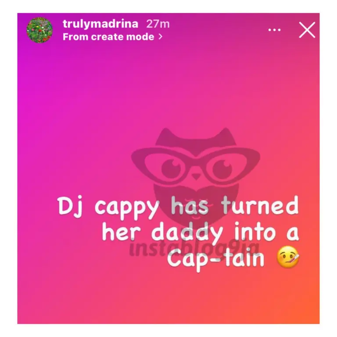Close the story with the X icon
This screenshot has height=337, width=337.
(307, 30)
